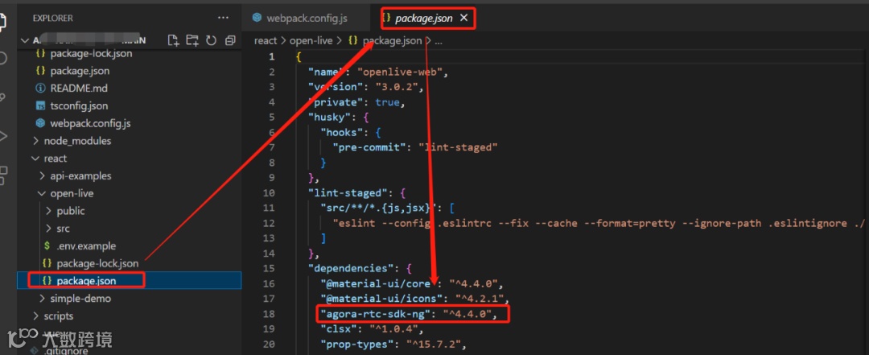Click the eslint command string on line 12
The width and height of the screenshot is (869, 355).
601,223
